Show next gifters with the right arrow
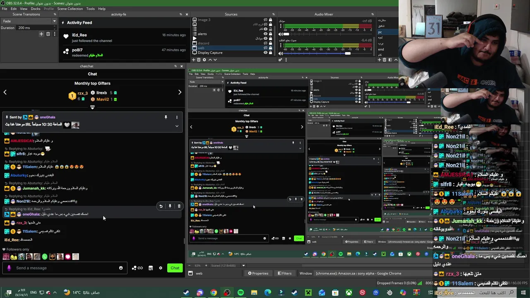Screen dimensions: 530x298 point(180,92)
